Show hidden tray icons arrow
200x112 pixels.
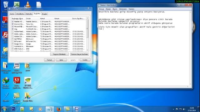pos(173,109)
